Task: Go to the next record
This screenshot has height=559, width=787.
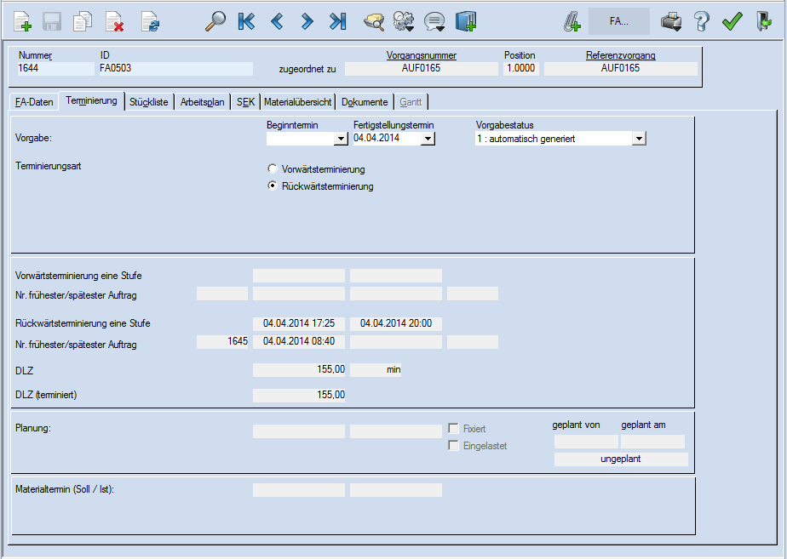Action: [307, 22]
